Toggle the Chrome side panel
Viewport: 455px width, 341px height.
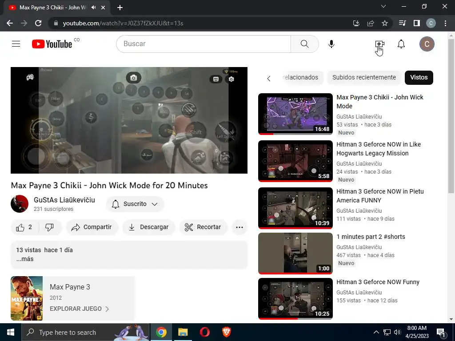click(417, 23)
